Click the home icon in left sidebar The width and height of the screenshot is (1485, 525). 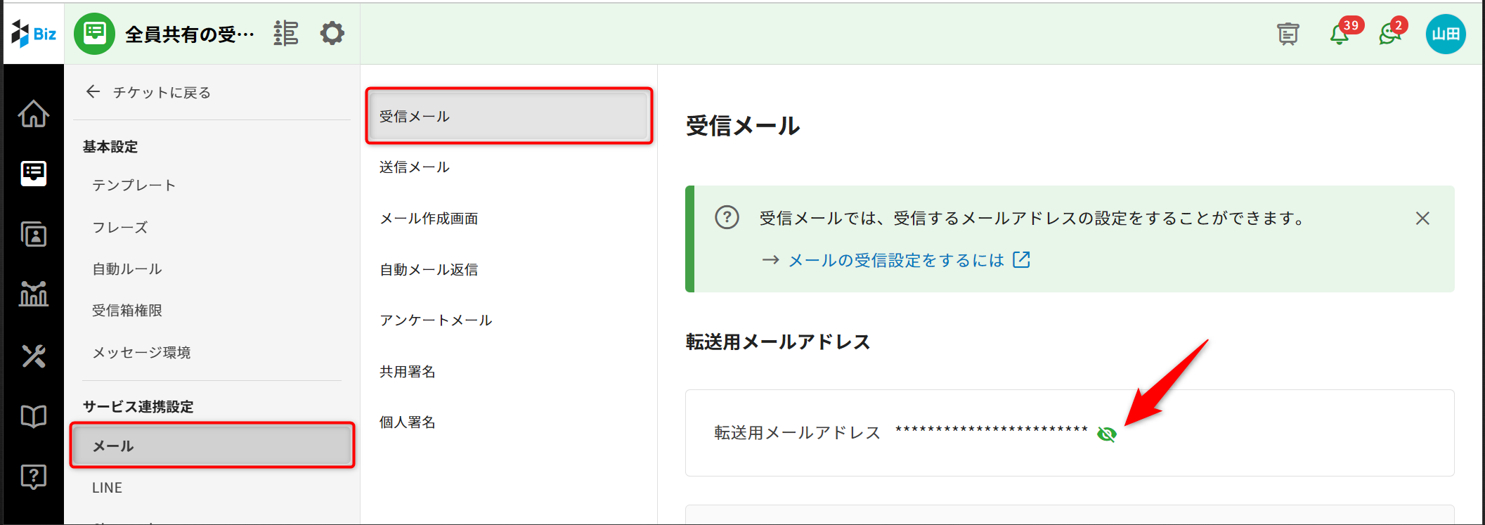pyautogui.click(x=33, y=114)
